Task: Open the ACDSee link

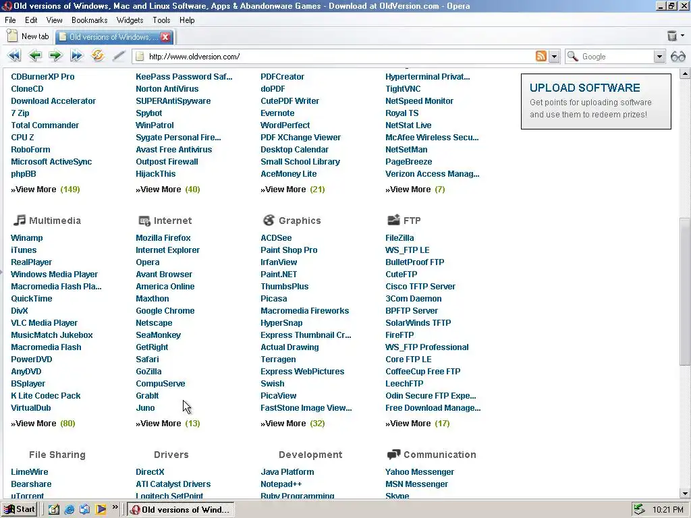Action: pos(276,238)
